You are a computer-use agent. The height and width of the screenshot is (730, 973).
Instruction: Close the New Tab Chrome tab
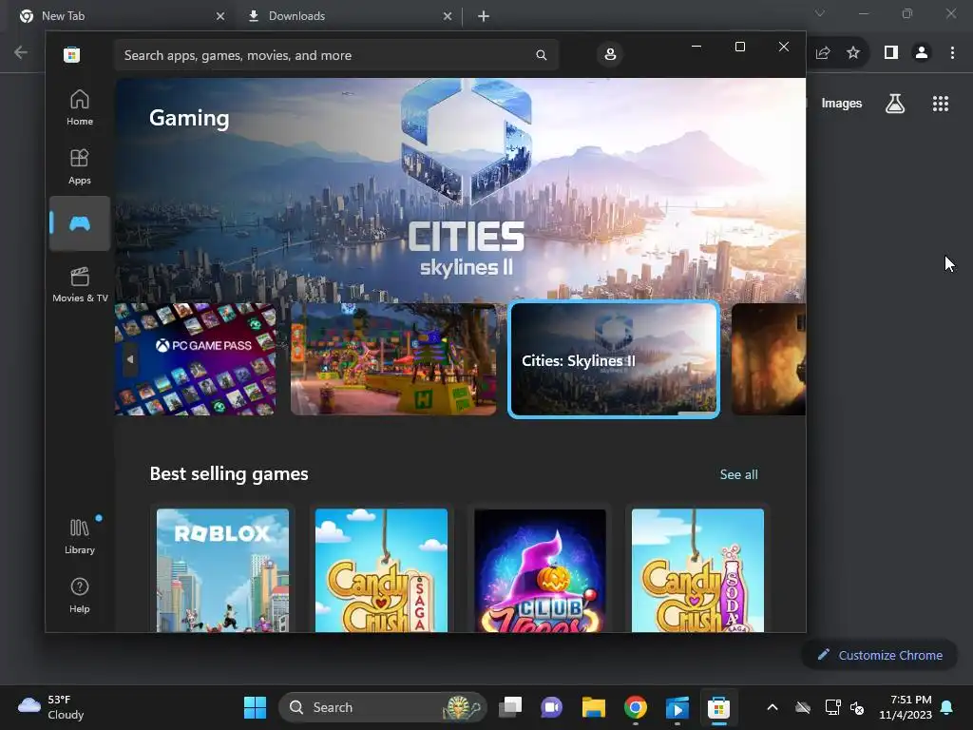pos(220,16)
